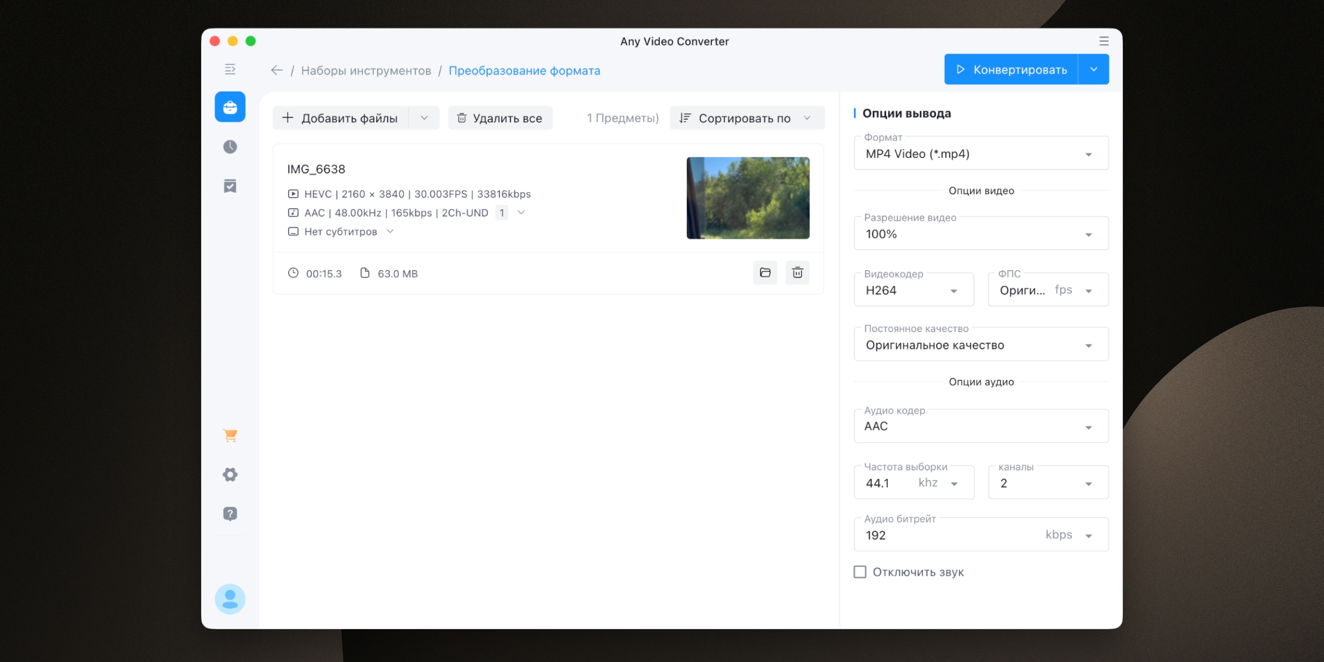
Task: Open the Аудио кодер AAC dropdown
Action: (981, 426)
